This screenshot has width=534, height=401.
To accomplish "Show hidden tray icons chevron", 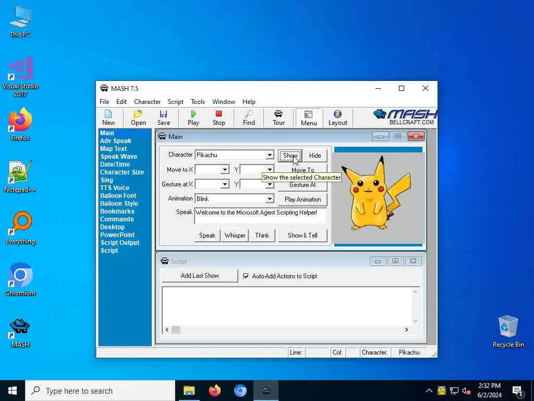I will tap(429, 391).
